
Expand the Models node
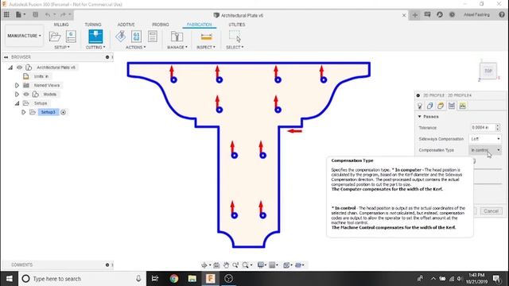17,95
